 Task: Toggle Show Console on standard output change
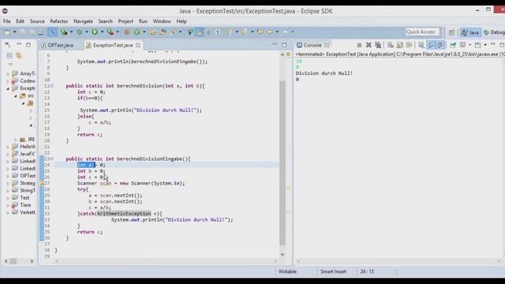(431, 45)
